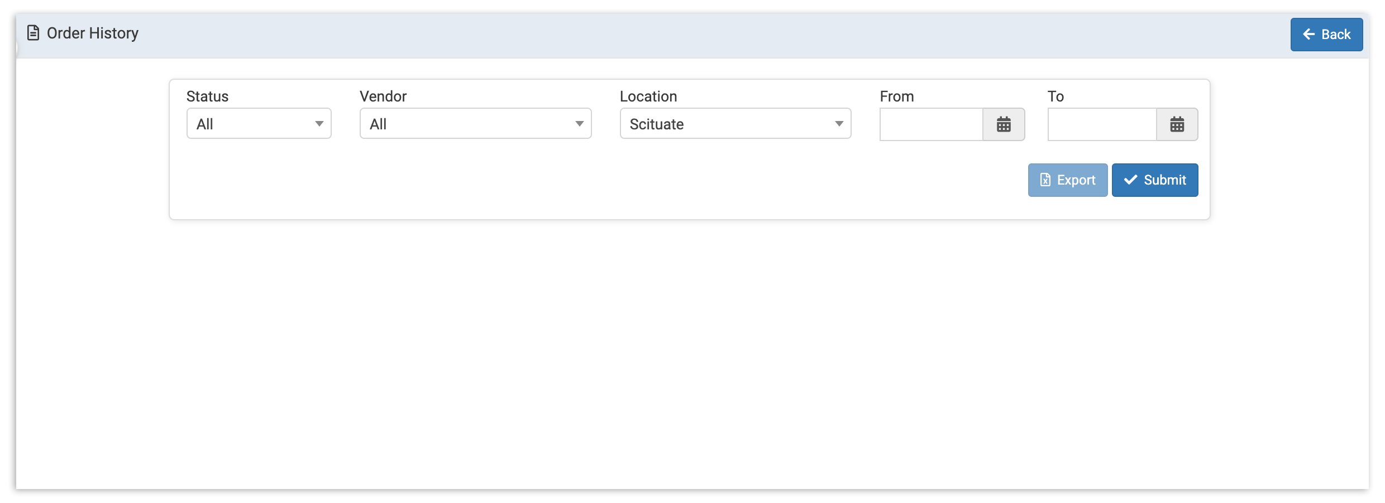
Task: Focus the To date input field
Action: tap(1101, 124)
